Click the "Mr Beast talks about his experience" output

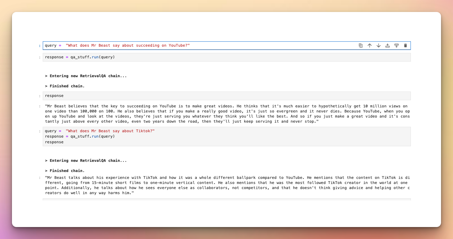(x=227, y=185)
